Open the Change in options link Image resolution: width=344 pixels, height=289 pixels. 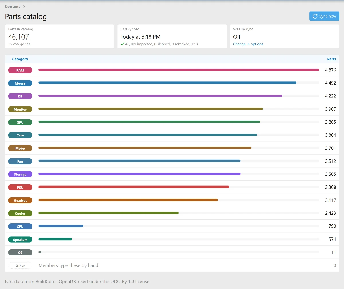pos(248,44)
